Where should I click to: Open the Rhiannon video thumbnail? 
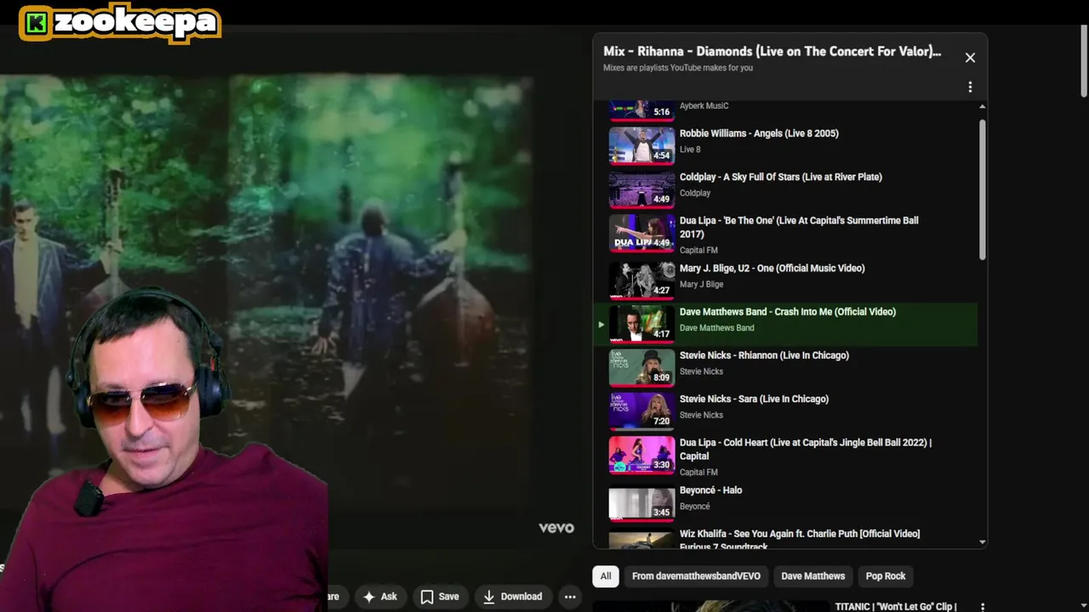point(641,367)
